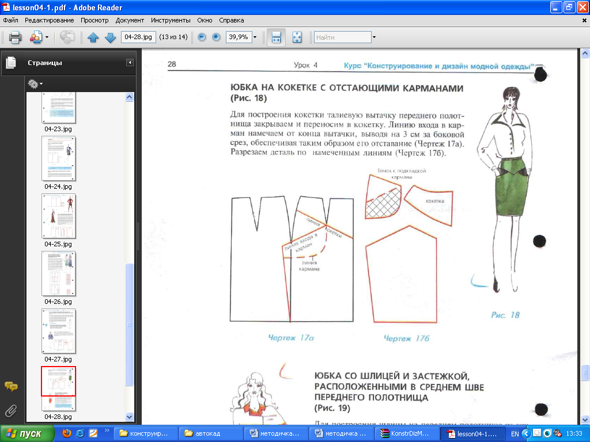
Task: Select the highlighted thumbnail 04-28.jpg
Action: [x=58, y=388]
